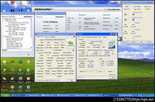Click the 17335 3DMarks score text
This screenshot has width=155, height=102.
(50, 22)
